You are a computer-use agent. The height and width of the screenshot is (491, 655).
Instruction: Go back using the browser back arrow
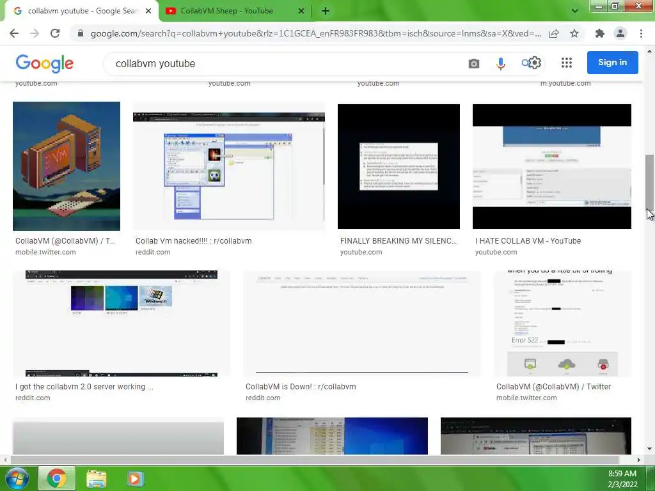click(14, 33)
